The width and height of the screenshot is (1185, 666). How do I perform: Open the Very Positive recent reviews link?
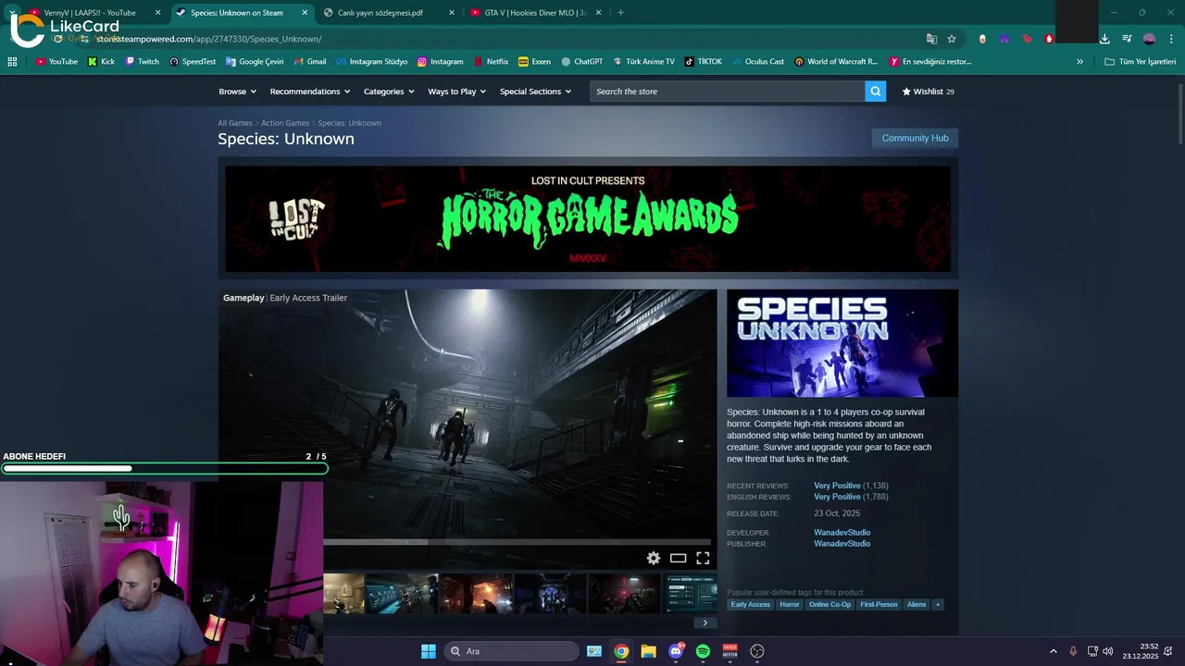tap(837, 486)
